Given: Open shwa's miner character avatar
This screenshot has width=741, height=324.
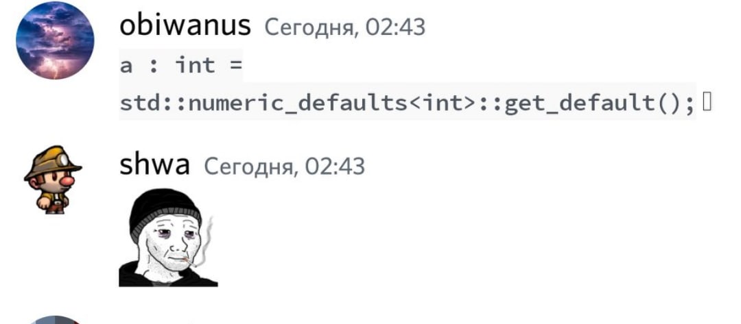Looking at the screenshot, I should click(x=52, y=179).
